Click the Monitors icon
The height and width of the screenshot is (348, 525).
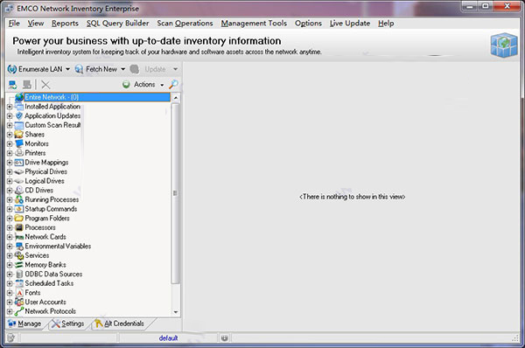[x=19, y=143]
